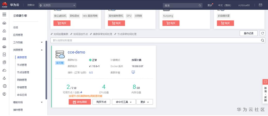Click the 咨询·反馈 side tab
Image resolution: width=268 pixels, height=116 pixels.
[265, 94]
